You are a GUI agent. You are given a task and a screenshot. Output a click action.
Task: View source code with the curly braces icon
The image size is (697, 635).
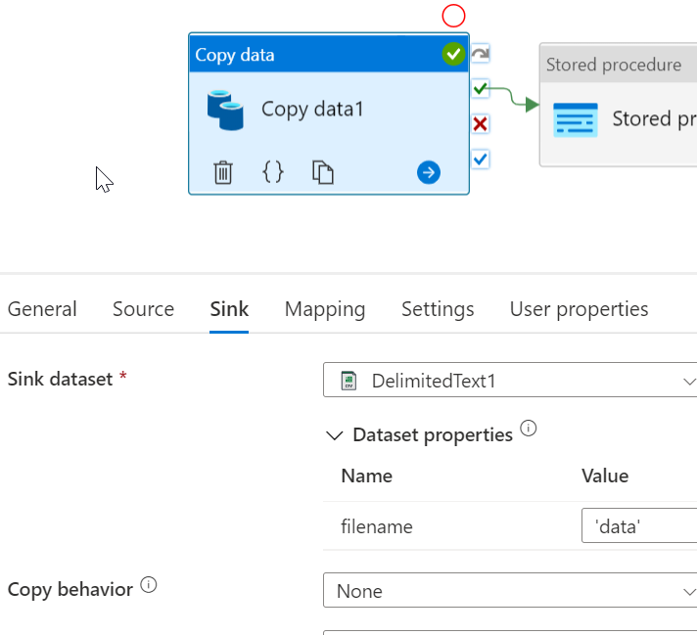pos(273,172)
